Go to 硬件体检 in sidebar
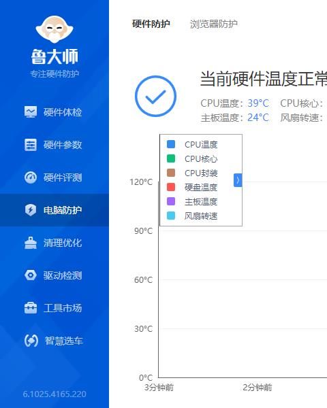Screen dimensions: 327x408 pos(63,112)
